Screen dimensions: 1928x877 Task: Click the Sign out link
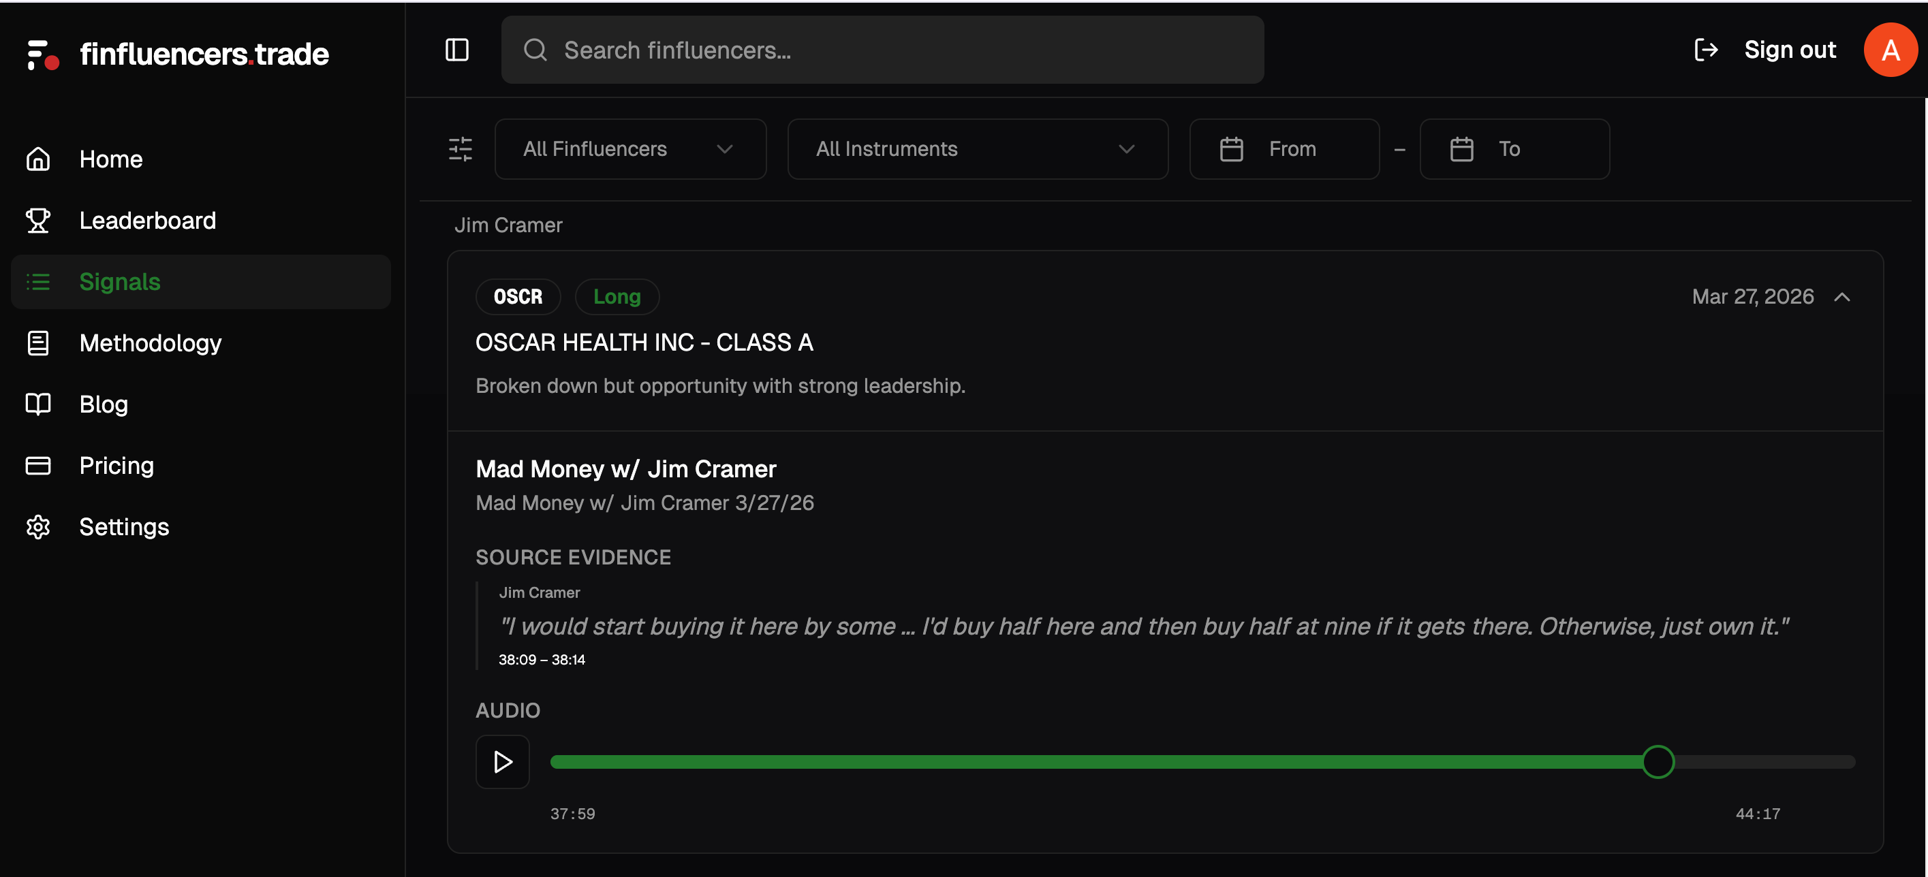pyautogui.click(x=1790, y=50)
